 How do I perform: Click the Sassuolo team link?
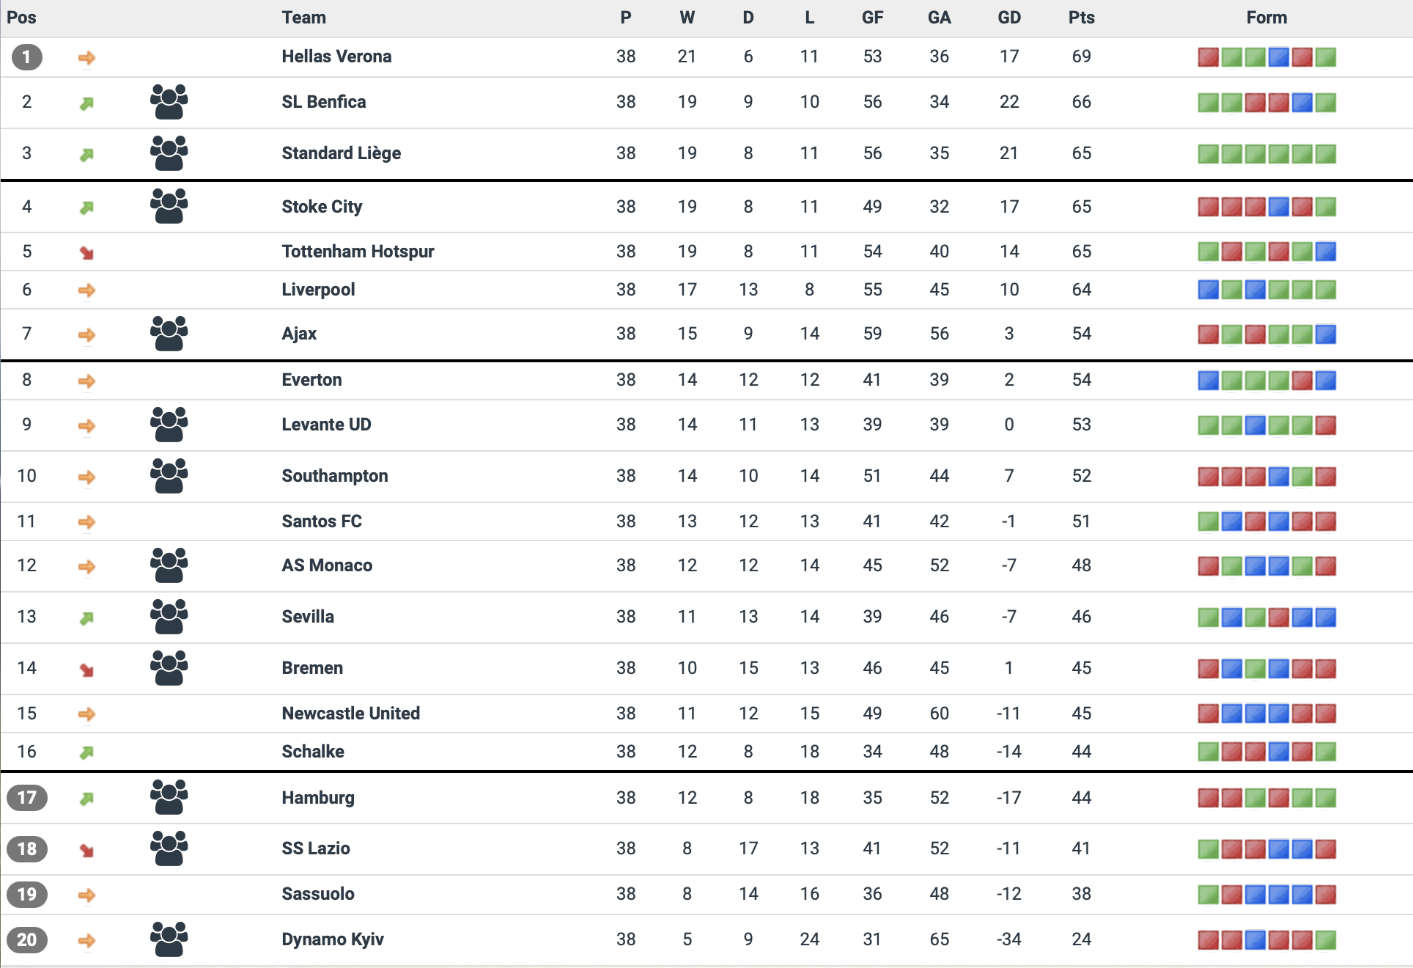[318, 894]
